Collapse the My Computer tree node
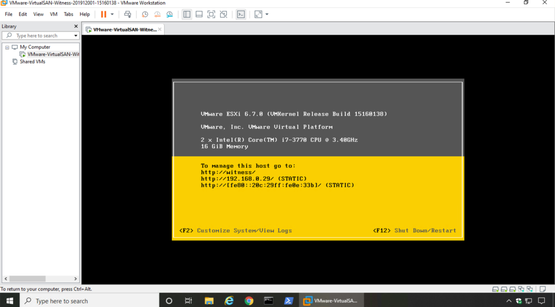Screen dimensions: 555x307 pos(7,47)
